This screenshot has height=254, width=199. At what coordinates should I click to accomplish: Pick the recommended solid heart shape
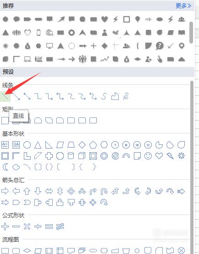click(x=105, y=19)
